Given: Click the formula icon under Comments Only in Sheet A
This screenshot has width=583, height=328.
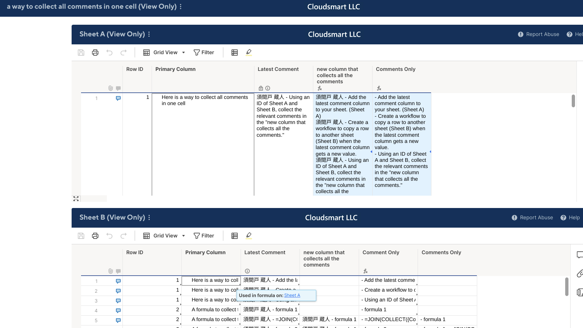Looking at the screenshot, I should pyautogui.click(x=379, y=88).
